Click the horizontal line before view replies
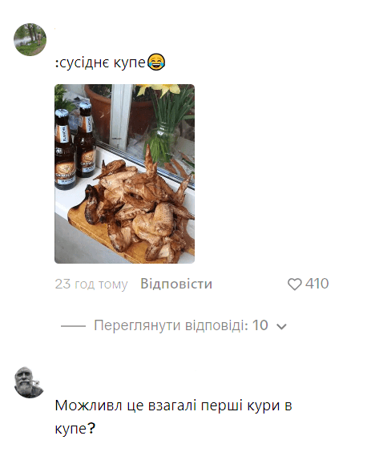The height and width of the screenshot is (456, 367). 73,326
